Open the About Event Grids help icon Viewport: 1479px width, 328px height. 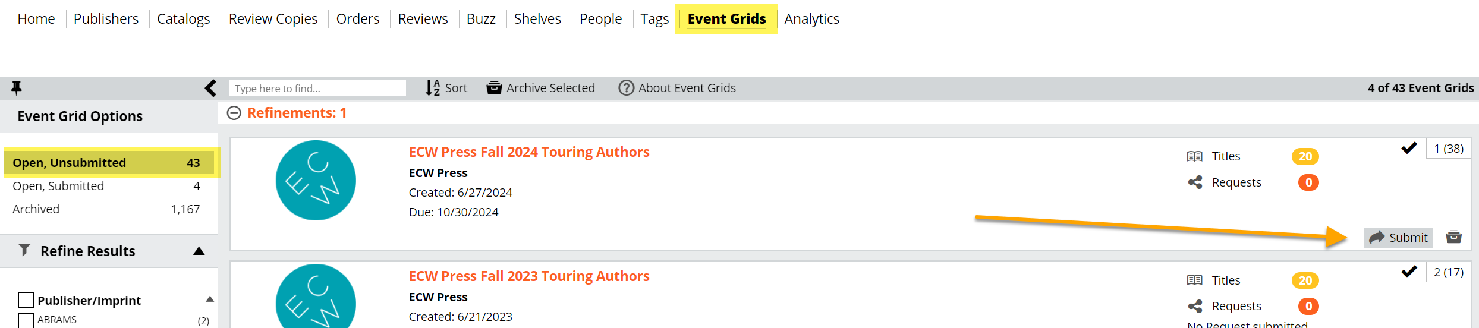(626, 88)
